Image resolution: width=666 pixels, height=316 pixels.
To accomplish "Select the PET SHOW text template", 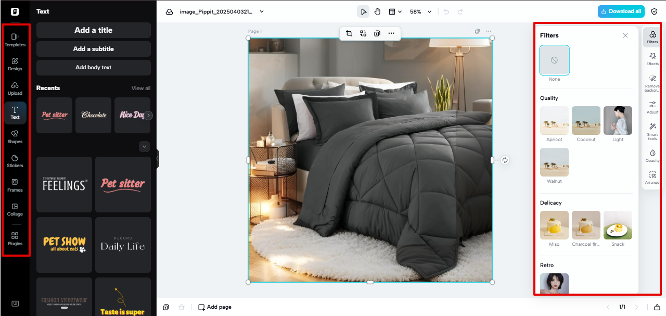I will 64,245.
